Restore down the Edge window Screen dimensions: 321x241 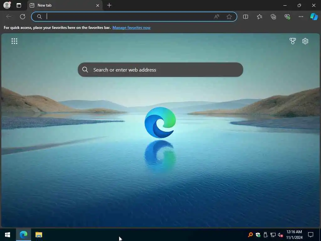point(299,5)
